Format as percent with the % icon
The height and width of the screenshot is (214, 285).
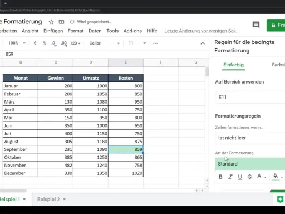tap(45, 43)
